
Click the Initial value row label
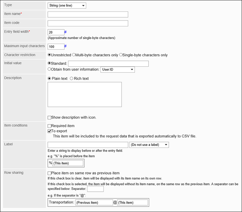coord(13,63)
